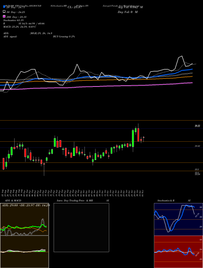Click the '63.19' value label in Stochastics panel

198,215
